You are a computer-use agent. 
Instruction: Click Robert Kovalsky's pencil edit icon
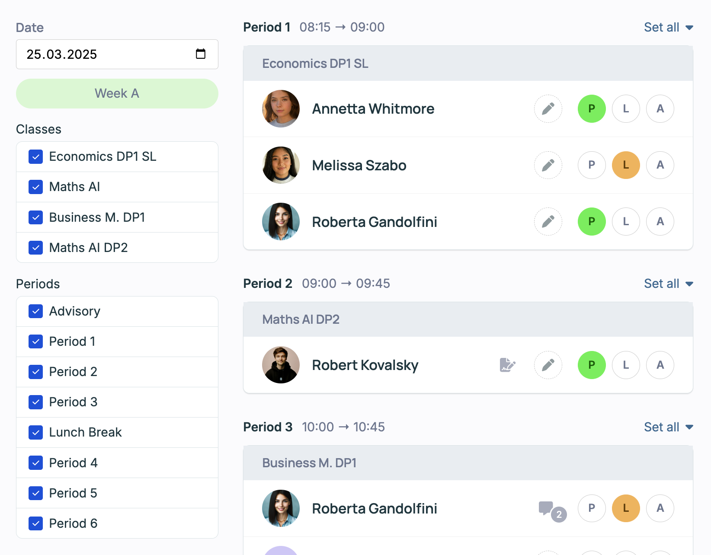548,365
